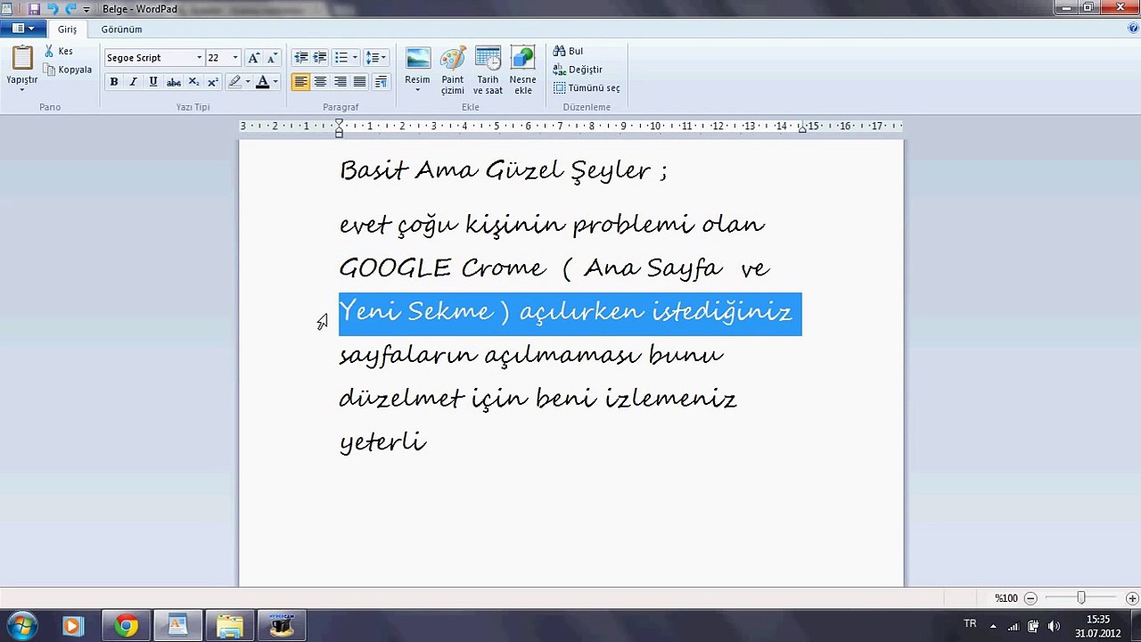
Task: Toggle subscript formatting
Action: (193, 82)
